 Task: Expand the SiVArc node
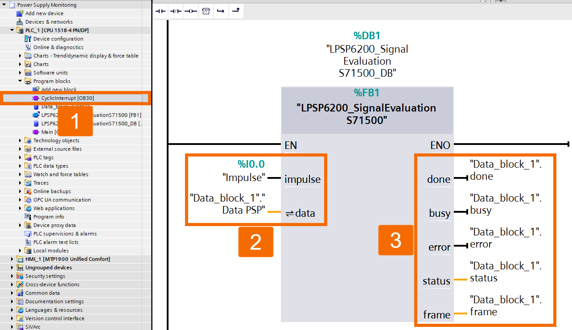(x=12, y=327)
